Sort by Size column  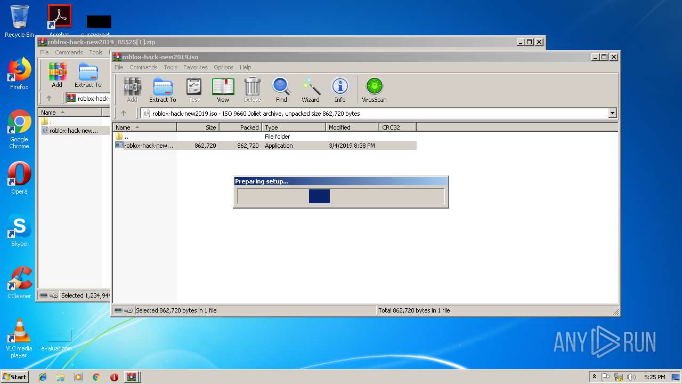click(x=198, y=127)
